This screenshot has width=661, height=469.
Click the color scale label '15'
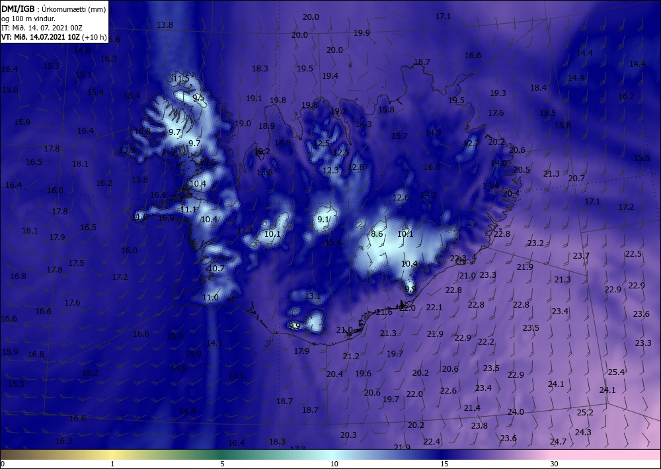[x=444, y=464]
